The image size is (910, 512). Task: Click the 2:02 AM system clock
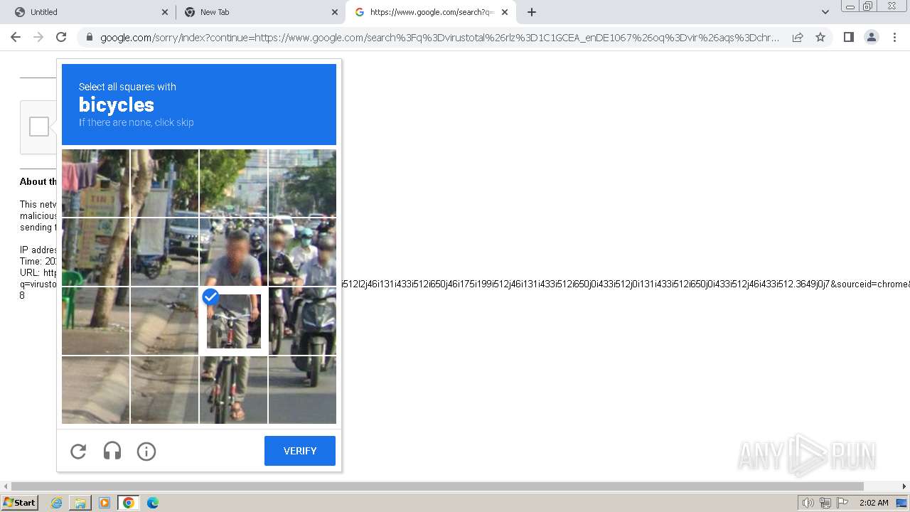click(874, 503)
